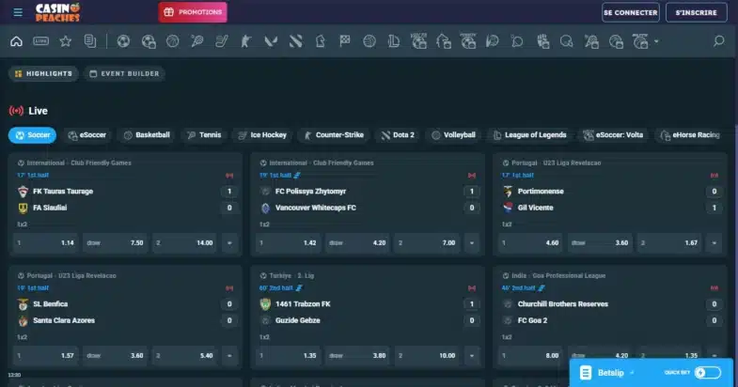Expand more markets for FC Polissya Zhytomyr match
The image size is (738, 387).
point(472,243)
